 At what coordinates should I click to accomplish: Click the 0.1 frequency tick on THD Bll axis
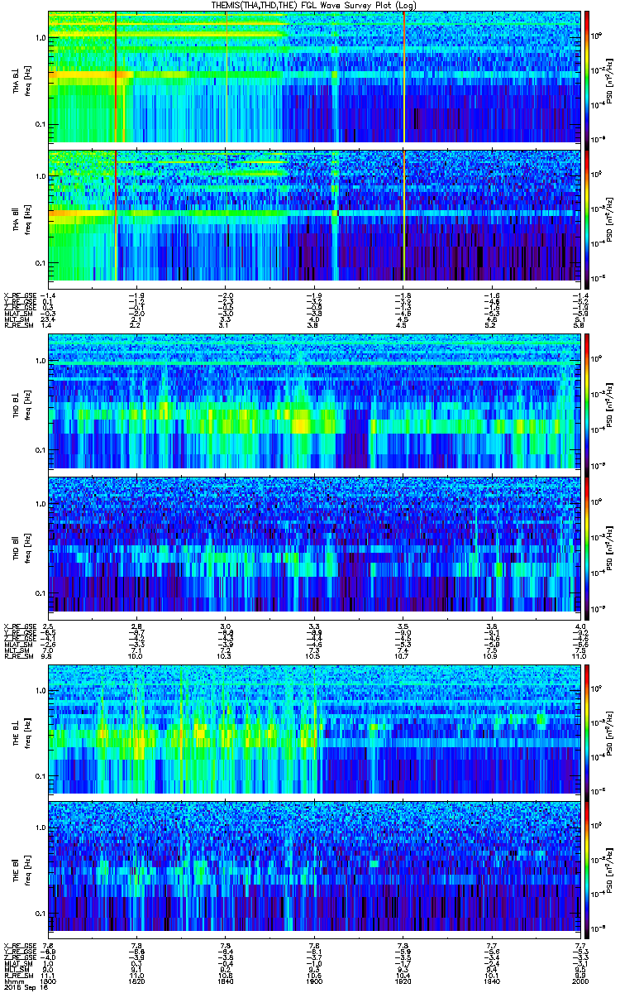point(40,592)
